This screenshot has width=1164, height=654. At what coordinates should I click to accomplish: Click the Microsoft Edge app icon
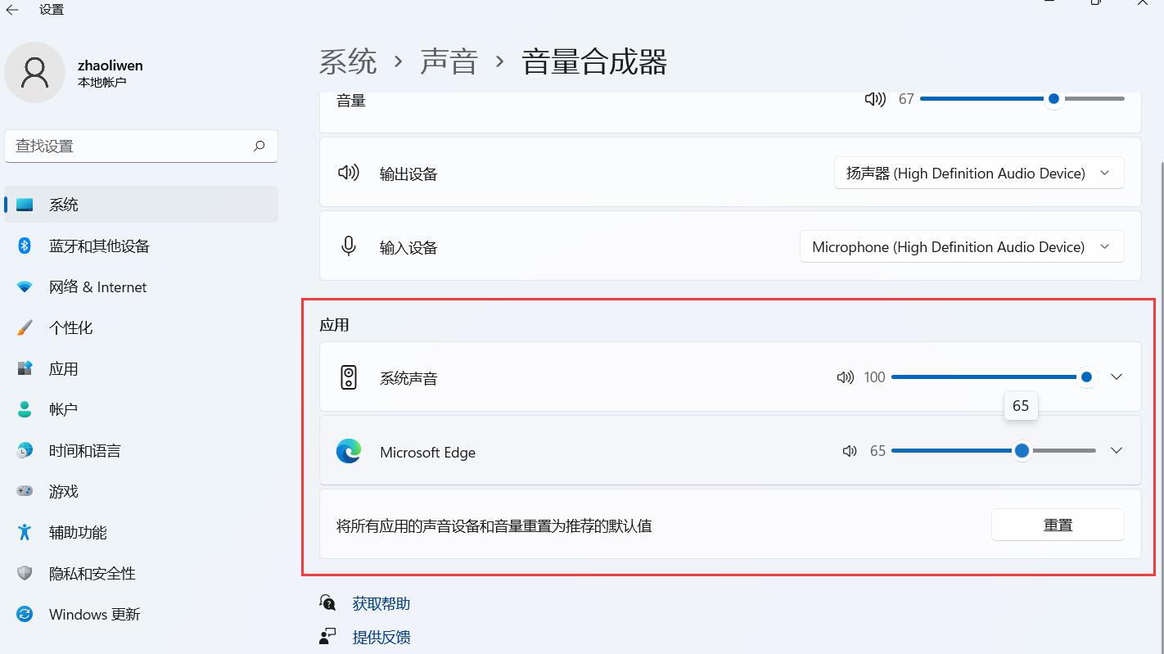coord(349,451)
